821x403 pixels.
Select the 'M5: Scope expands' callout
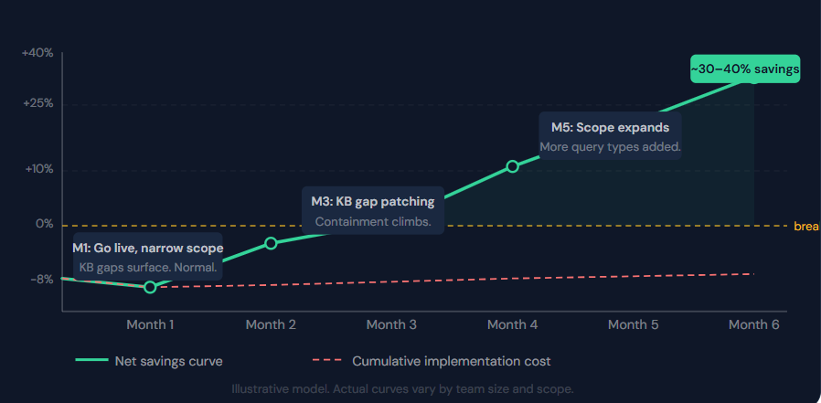pyautogui.click(x=610, y=137)
